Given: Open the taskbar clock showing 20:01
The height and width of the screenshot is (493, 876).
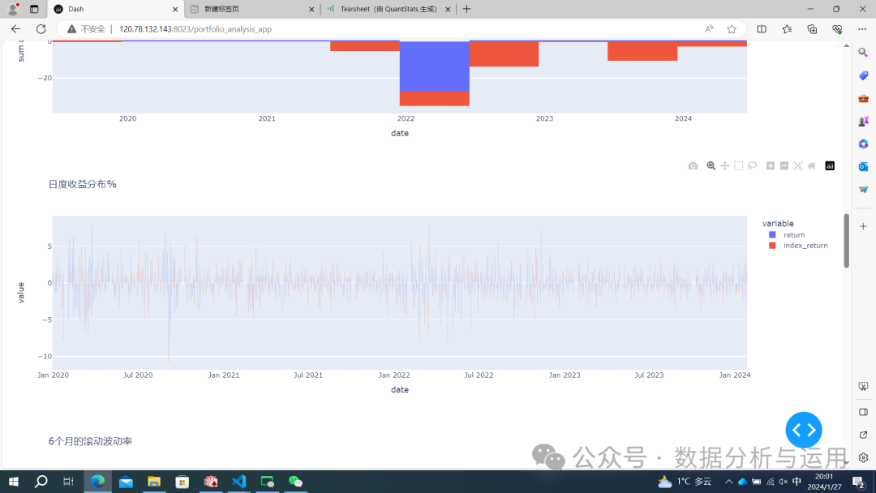Looking at the screenshot, I should pos(824,482).
